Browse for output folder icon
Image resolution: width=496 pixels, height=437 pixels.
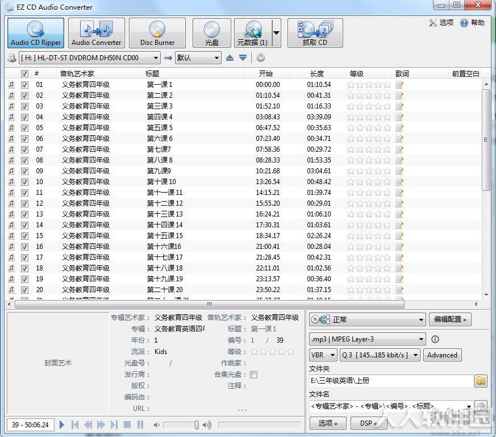[x=481, y=381]
